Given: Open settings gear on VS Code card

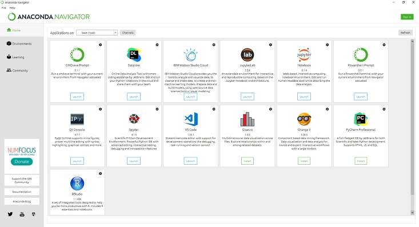Looking at the screenshot, I should click(x=214, y=109).
